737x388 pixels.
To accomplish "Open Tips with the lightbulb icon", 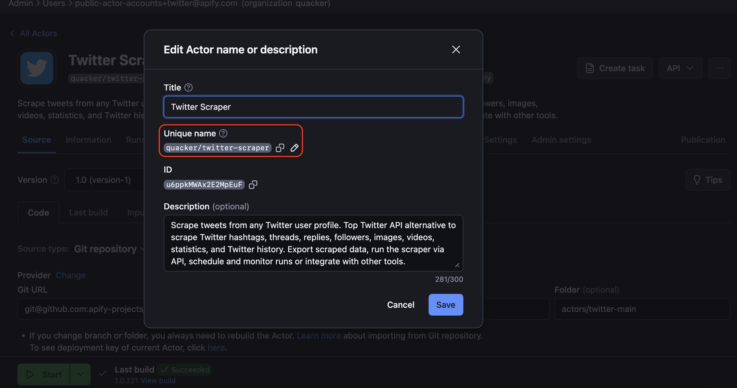I will pyautogui.click(x=708, y=180).
